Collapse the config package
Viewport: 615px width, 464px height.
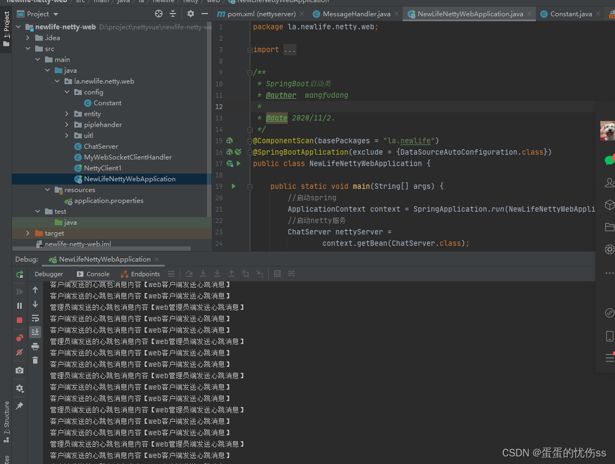click(67, 92)
